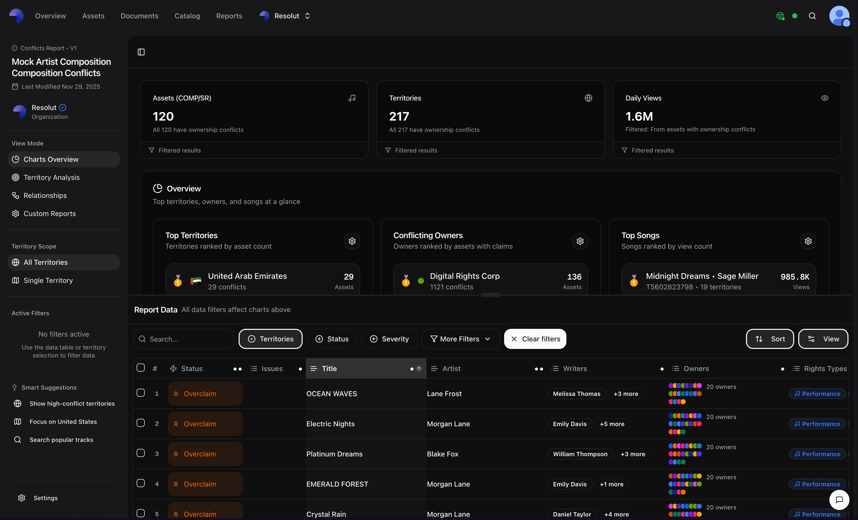Open the global search magnifier

[x=812, y=16]
